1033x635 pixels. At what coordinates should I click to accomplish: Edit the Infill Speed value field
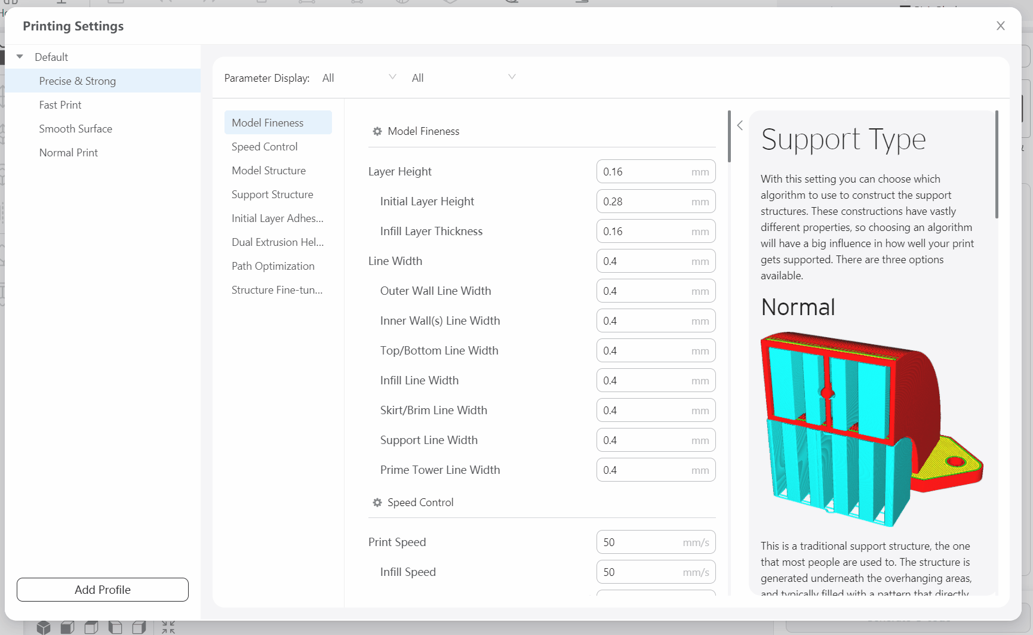point(656,572)
